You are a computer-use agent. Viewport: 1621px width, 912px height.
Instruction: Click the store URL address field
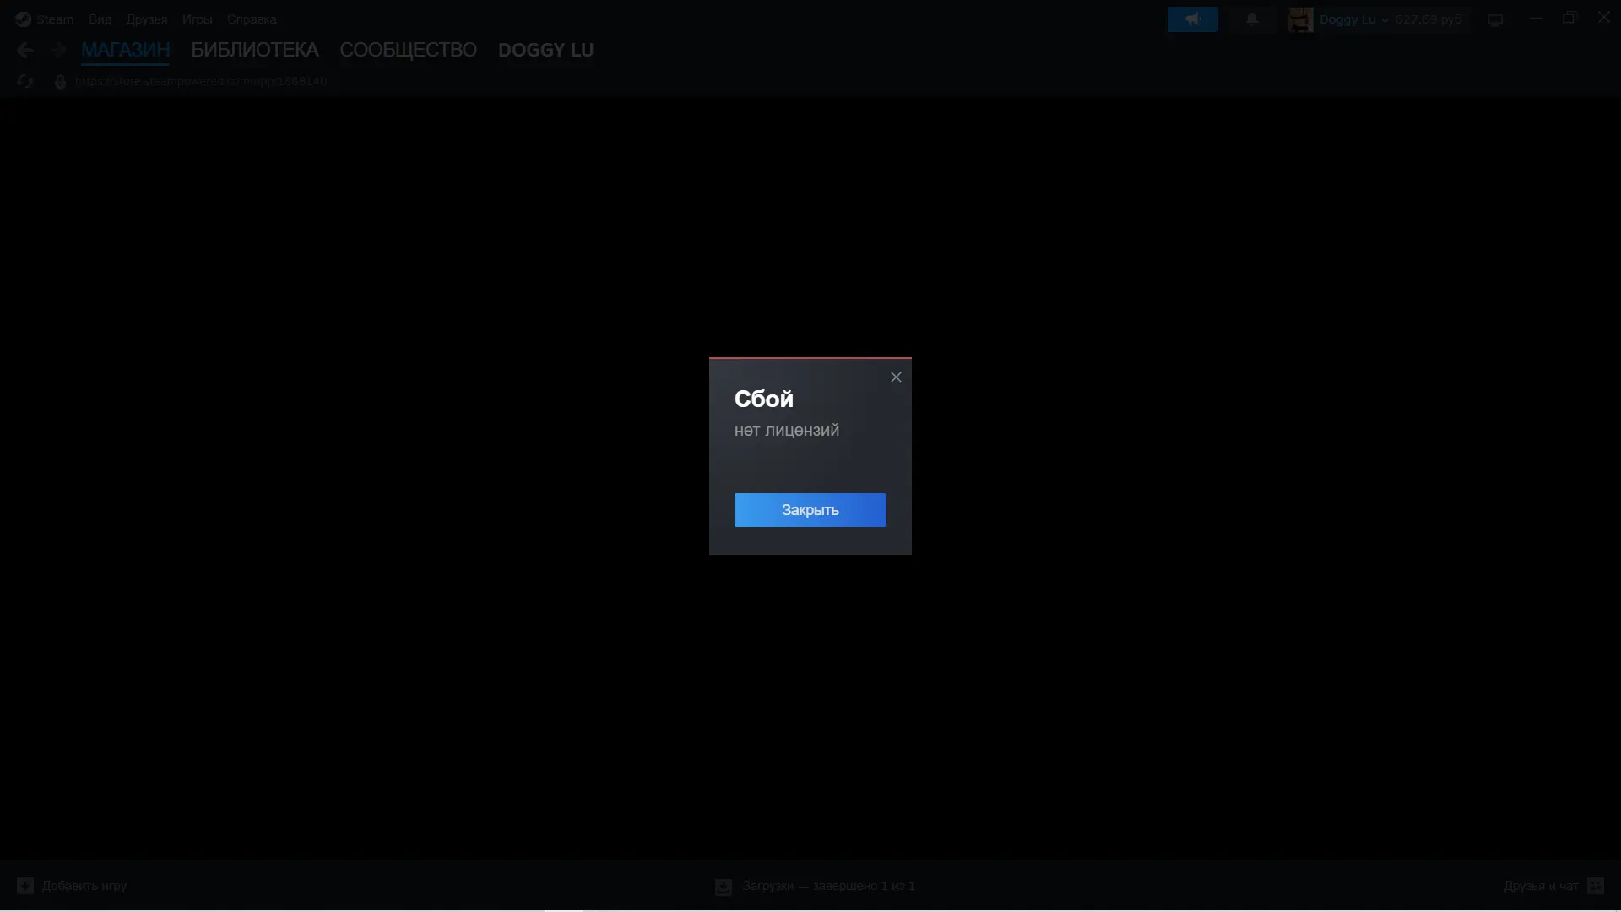click(201, 81)
